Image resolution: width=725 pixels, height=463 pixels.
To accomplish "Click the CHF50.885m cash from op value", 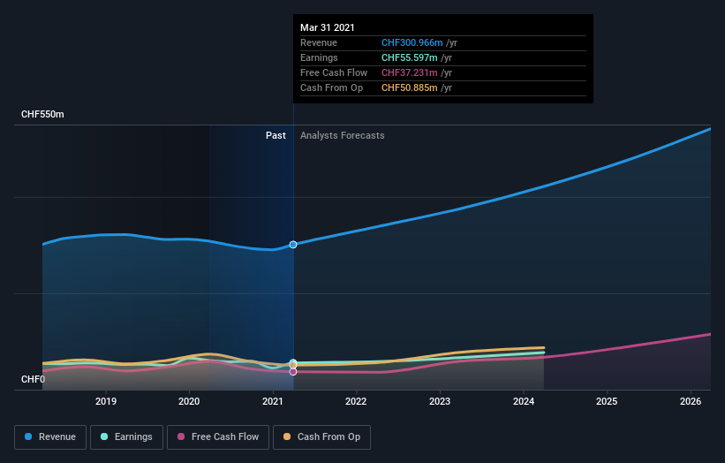I will (x=409, y=87).
